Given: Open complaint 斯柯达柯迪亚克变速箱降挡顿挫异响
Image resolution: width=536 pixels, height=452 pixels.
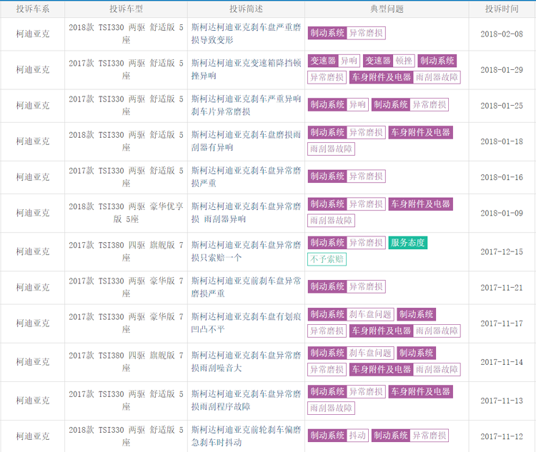Looking at the screenshot, I should click(x=246, y=69).
